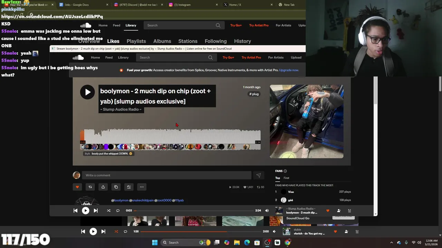Select the Following tab in the back Library page
The height and width of the screenshot is (248, 442).
pyautogui.click(x=216, y=41)
